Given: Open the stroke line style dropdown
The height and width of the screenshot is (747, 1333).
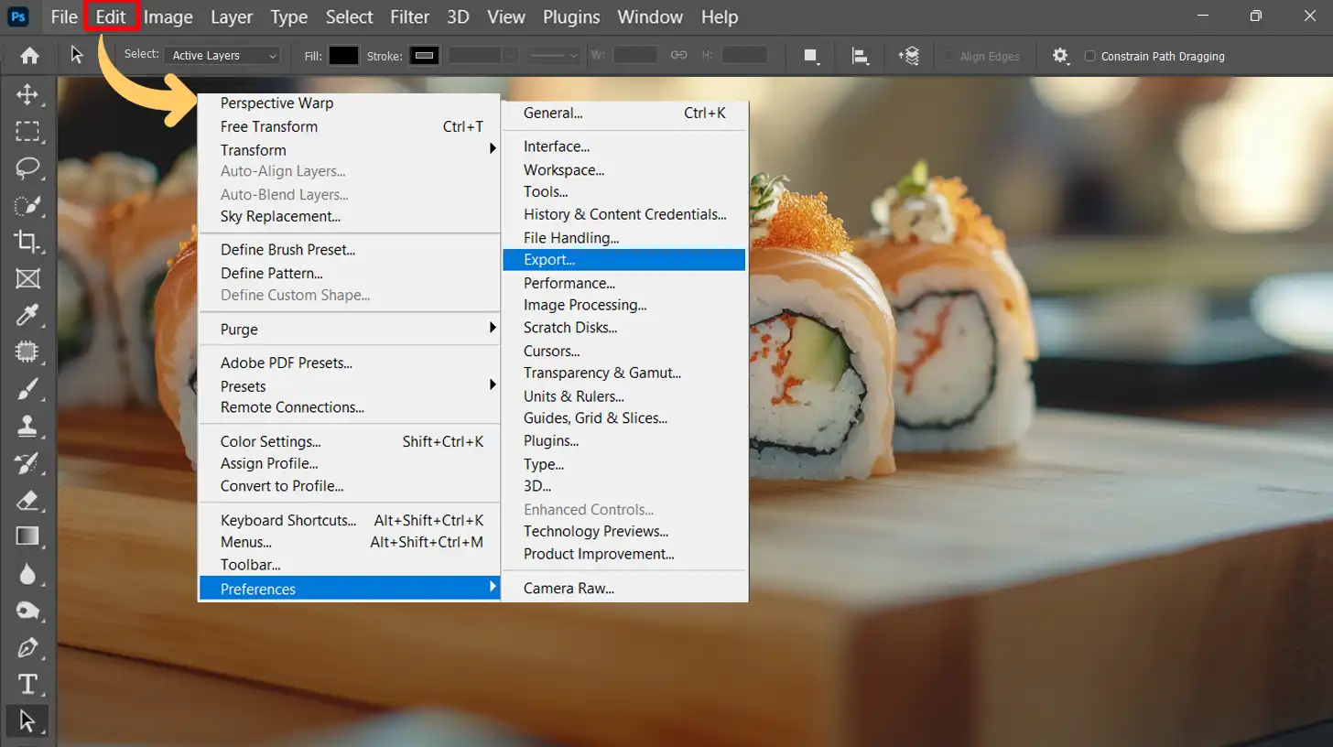Looking at the screenshot, I should pos(555,56).
